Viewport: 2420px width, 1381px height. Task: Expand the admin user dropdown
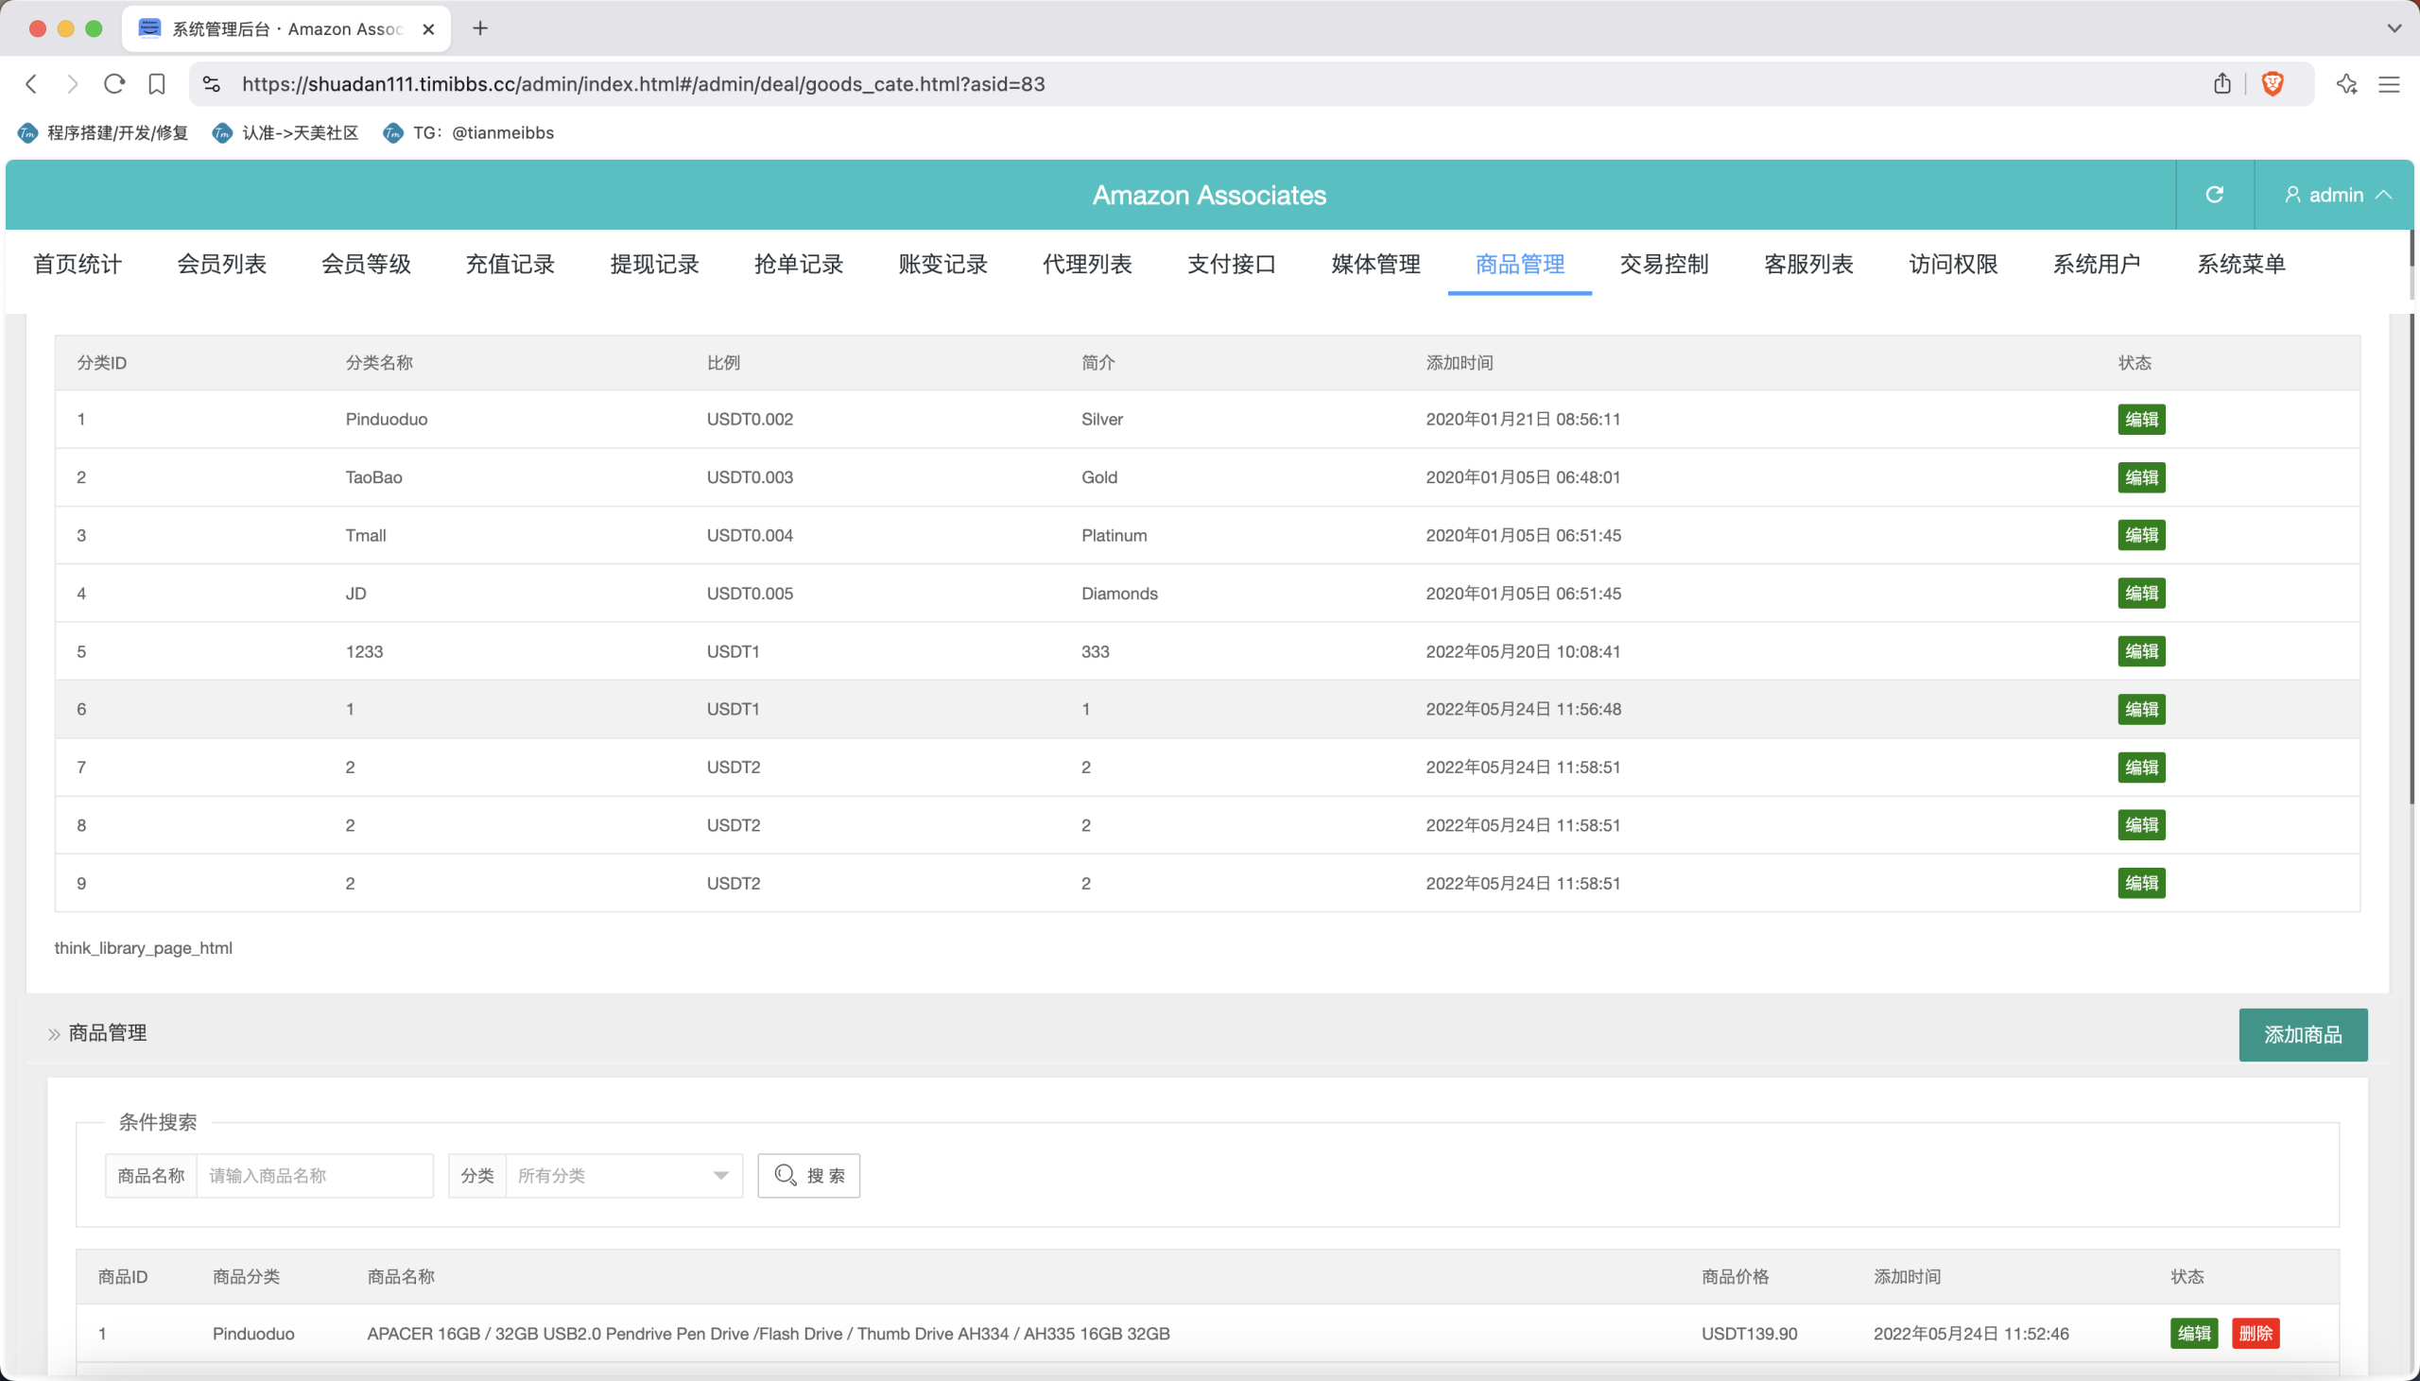[x=2337, y=195]
